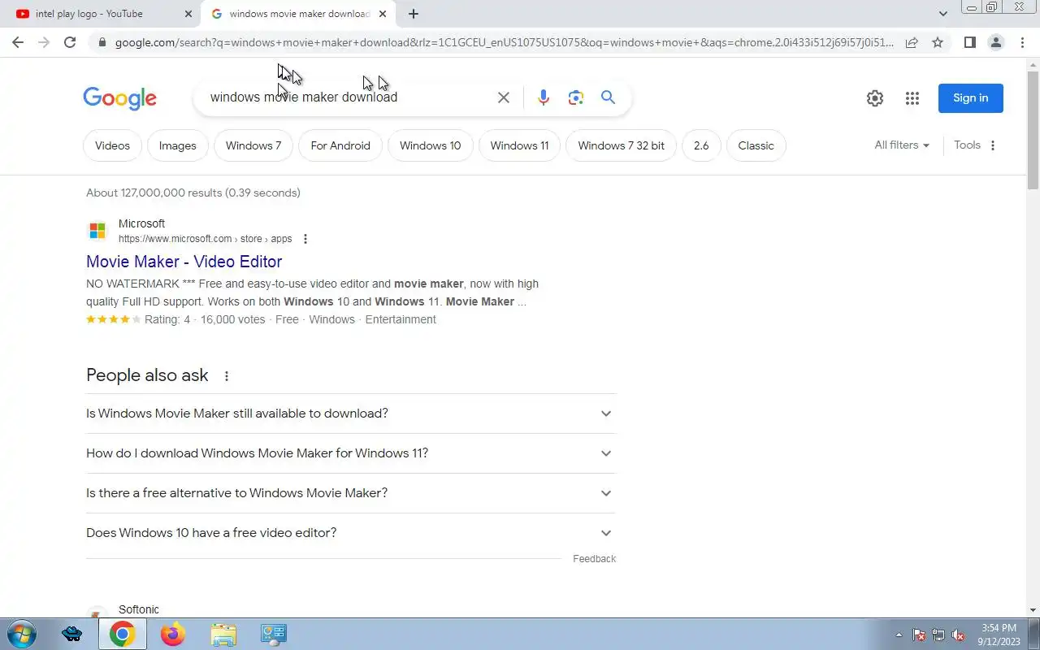Select the Classic filter chip

[756, 146]
